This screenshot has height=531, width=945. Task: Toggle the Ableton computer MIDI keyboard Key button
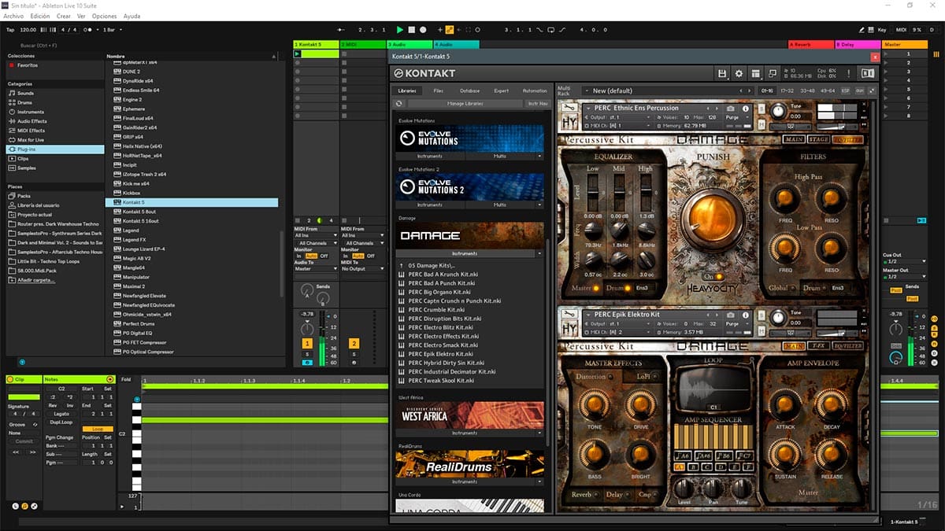pos(881,29)
